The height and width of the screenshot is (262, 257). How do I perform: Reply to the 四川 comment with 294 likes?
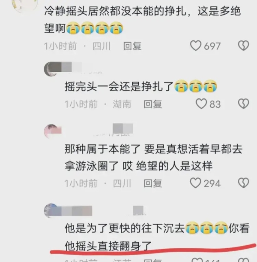152,183
